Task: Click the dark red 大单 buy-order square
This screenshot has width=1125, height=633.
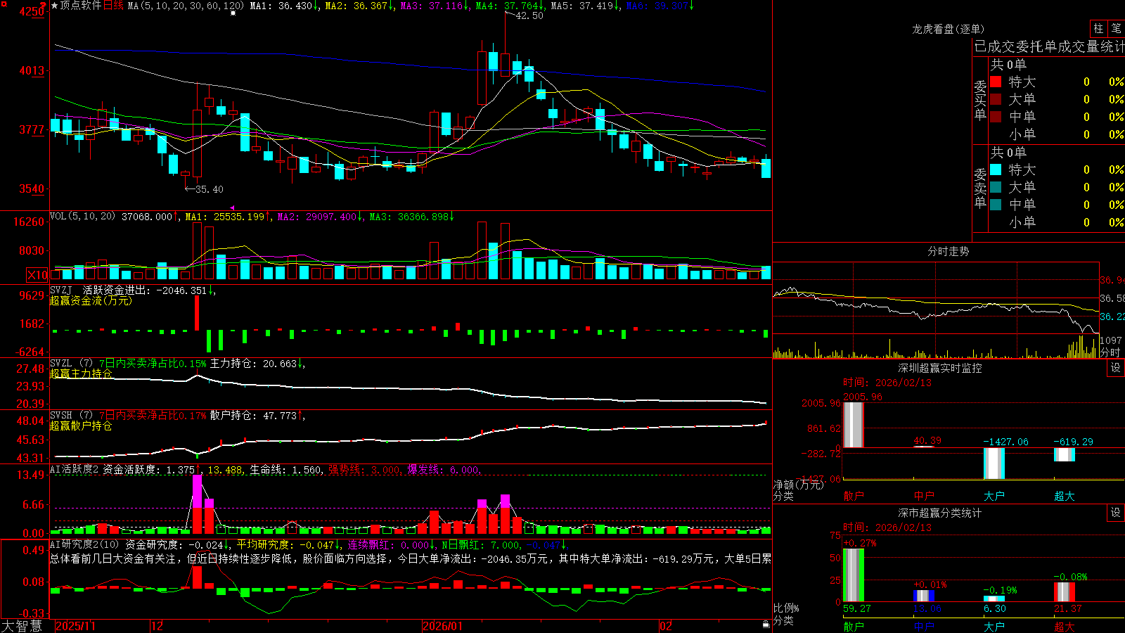Action: pyautogui.click(x=996, y=99)
